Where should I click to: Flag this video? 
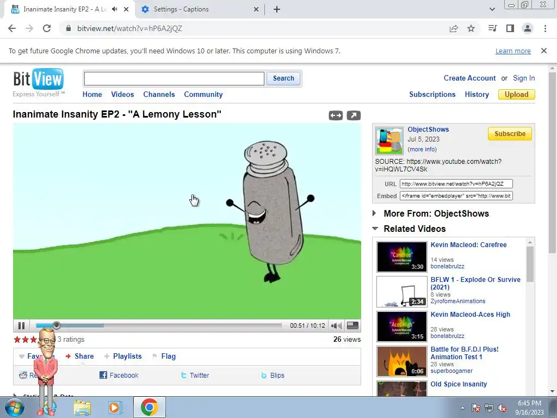tap(164, 356)
